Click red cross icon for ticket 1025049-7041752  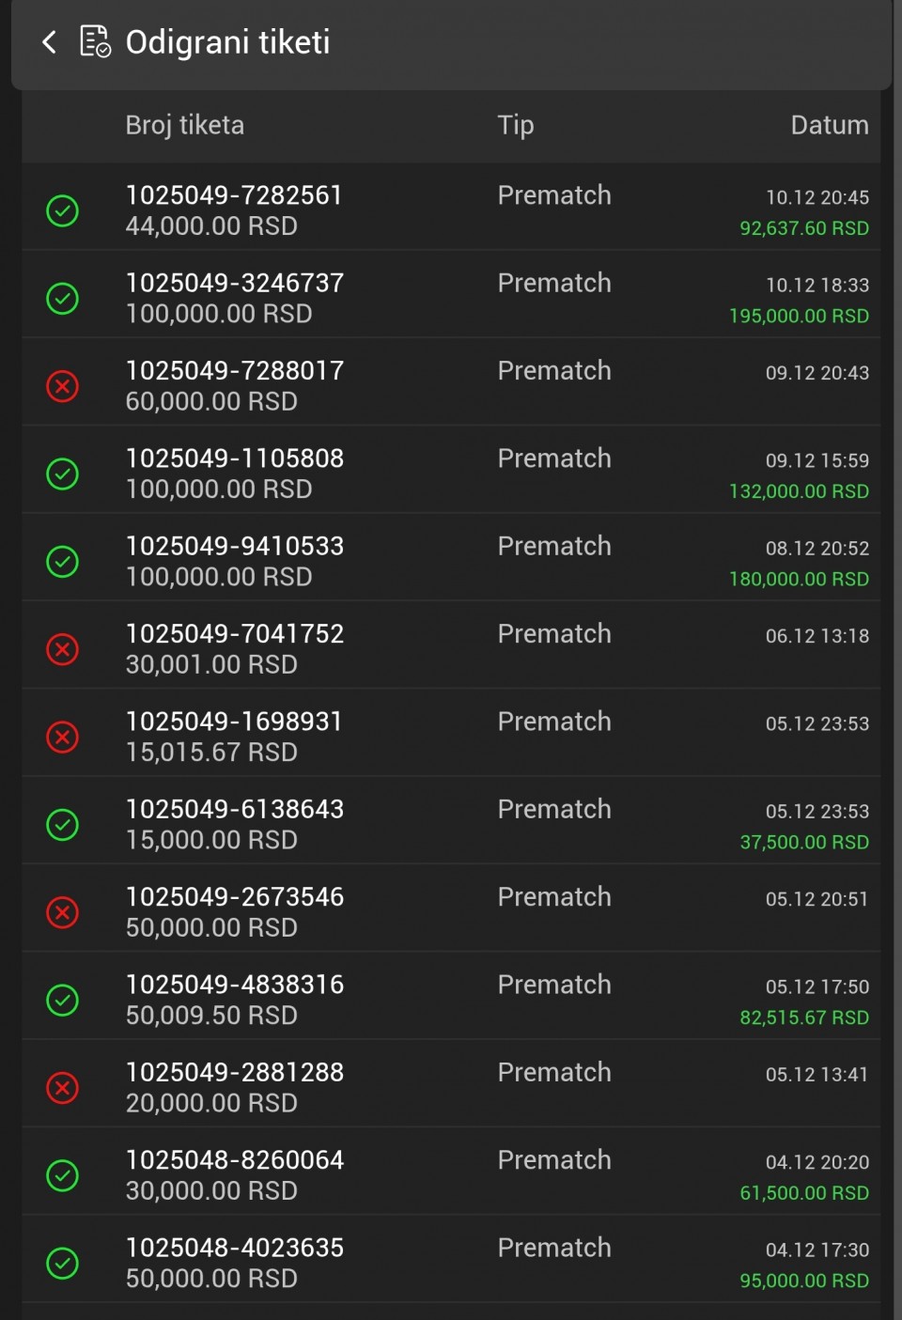pyautogui.click(x=63, y=649)
